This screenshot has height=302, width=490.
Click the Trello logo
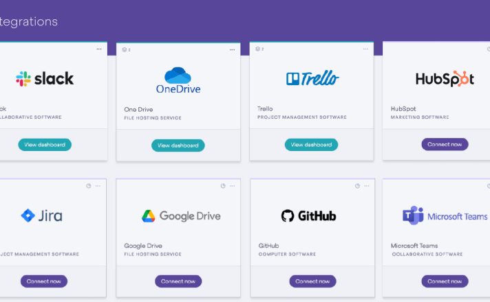click(x=312, y=78)
